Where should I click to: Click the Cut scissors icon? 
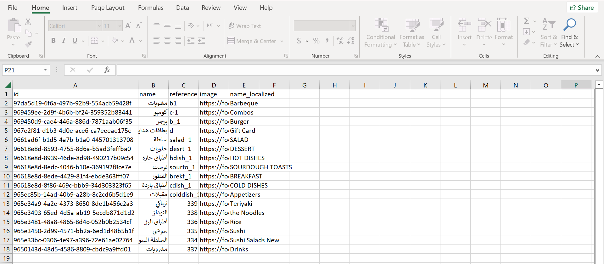(28, 22)
